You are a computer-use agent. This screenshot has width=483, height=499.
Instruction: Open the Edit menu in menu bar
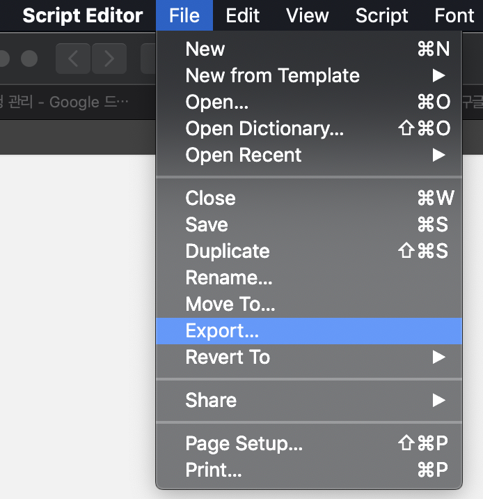coord(243,15)
